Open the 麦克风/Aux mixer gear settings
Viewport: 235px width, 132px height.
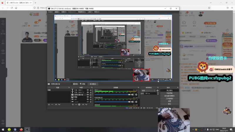(x=136, y=94)
